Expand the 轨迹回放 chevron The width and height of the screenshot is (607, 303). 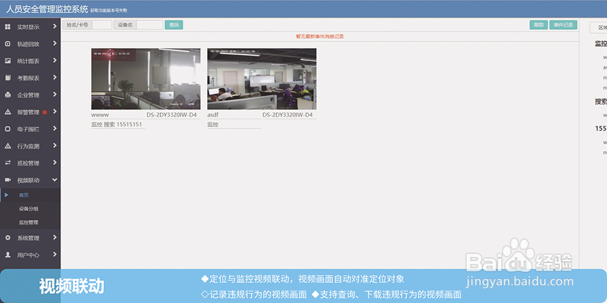(x=55, y=43)
